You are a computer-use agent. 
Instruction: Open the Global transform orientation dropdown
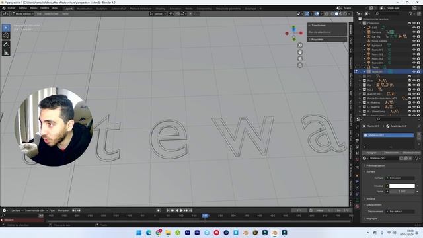158,13
